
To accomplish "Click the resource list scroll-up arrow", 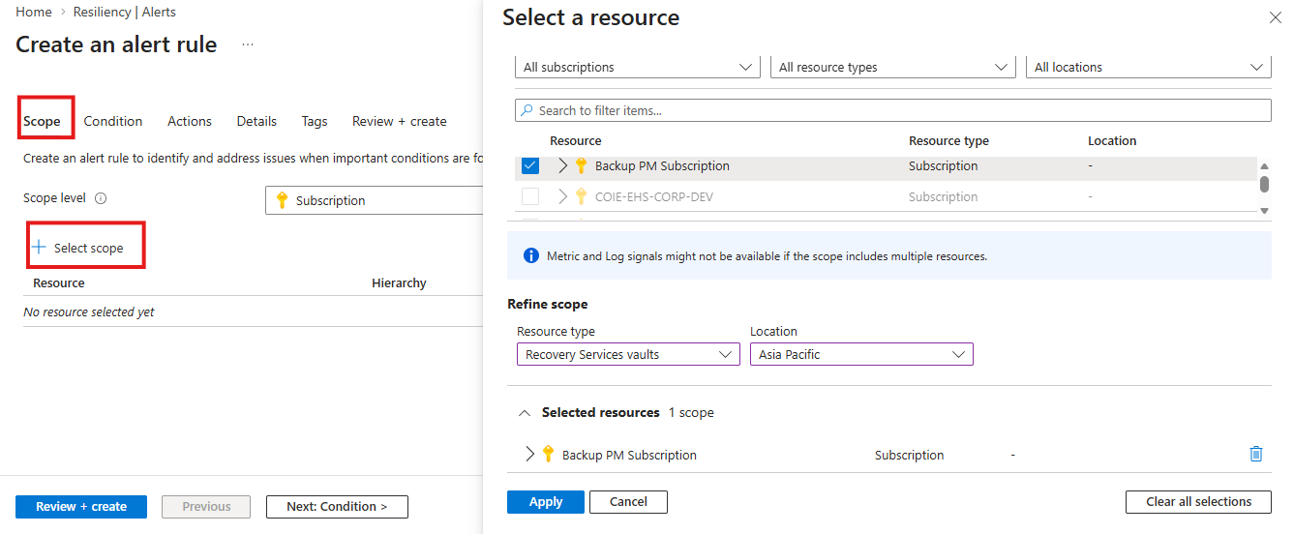I will click(1264, 165).
